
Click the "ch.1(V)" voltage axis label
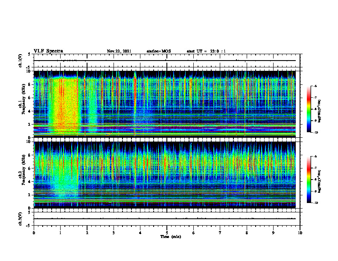(20, 61)
